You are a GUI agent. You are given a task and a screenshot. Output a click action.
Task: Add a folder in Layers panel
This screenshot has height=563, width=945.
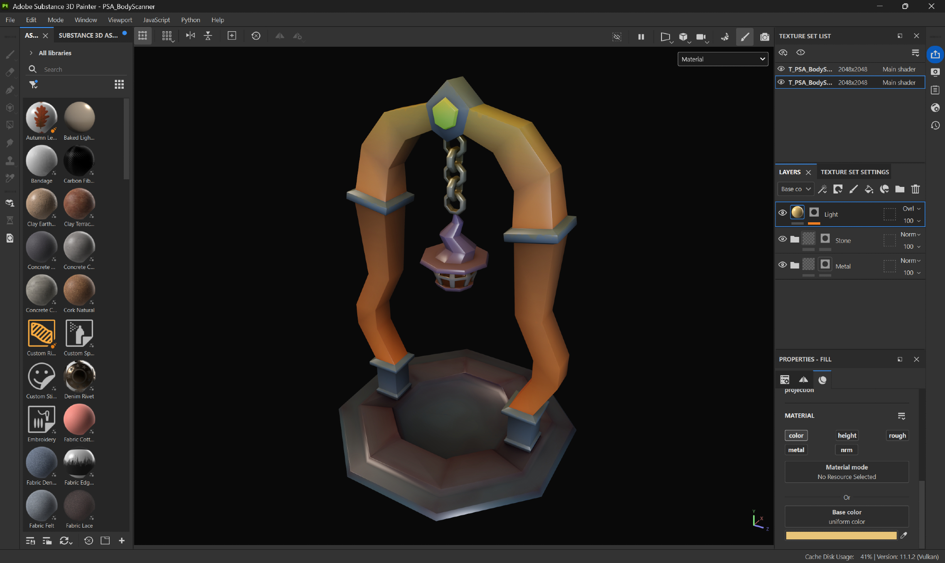click(900, 189)
